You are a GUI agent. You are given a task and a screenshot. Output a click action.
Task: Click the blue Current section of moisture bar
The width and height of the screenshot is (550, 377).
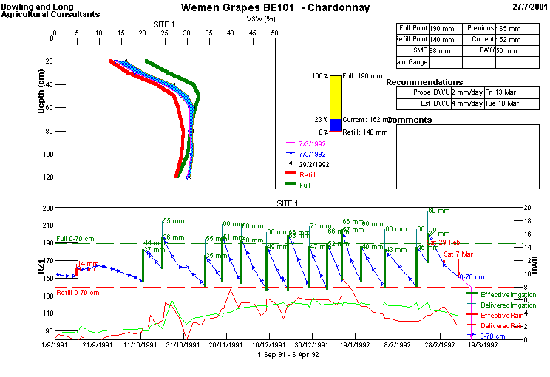(x=336, y=125)
